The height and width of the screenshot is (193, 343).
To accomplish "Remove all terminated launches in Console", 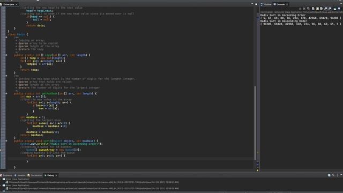I will coord(308,9).
